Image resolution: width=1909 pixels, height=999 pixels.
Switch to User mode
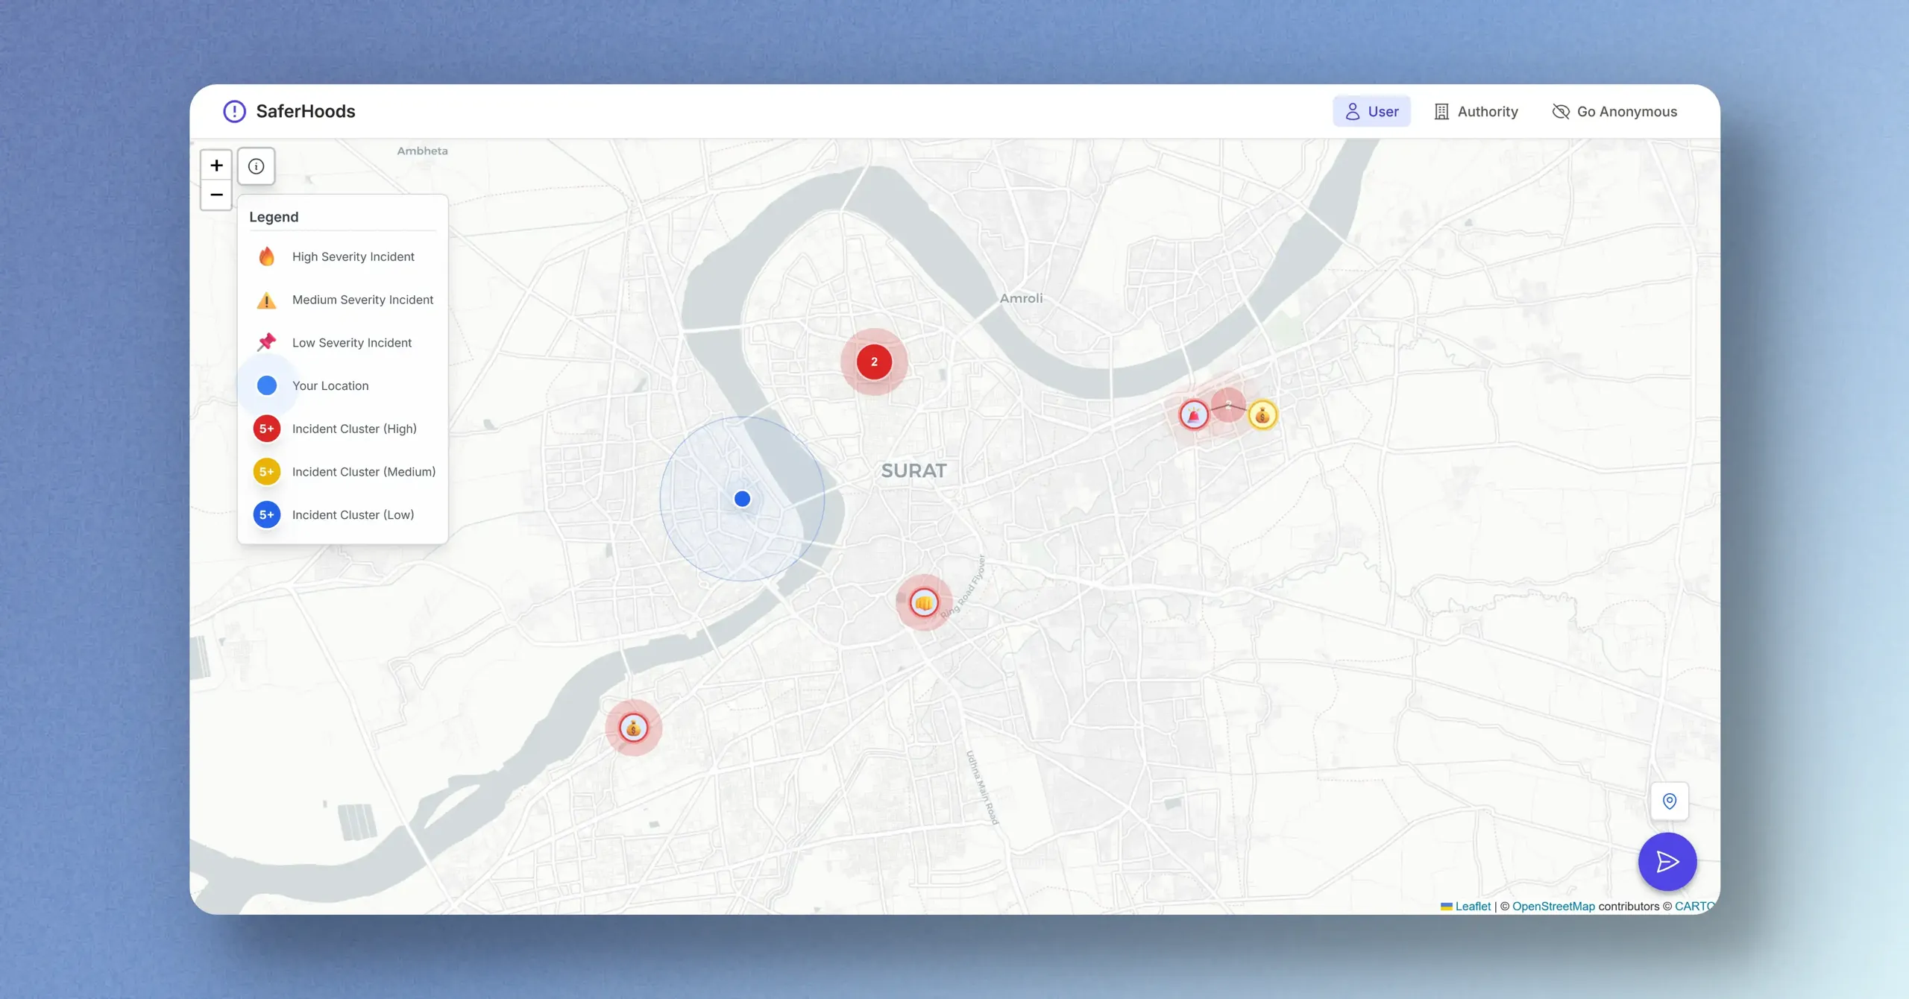pos(1371,112)
